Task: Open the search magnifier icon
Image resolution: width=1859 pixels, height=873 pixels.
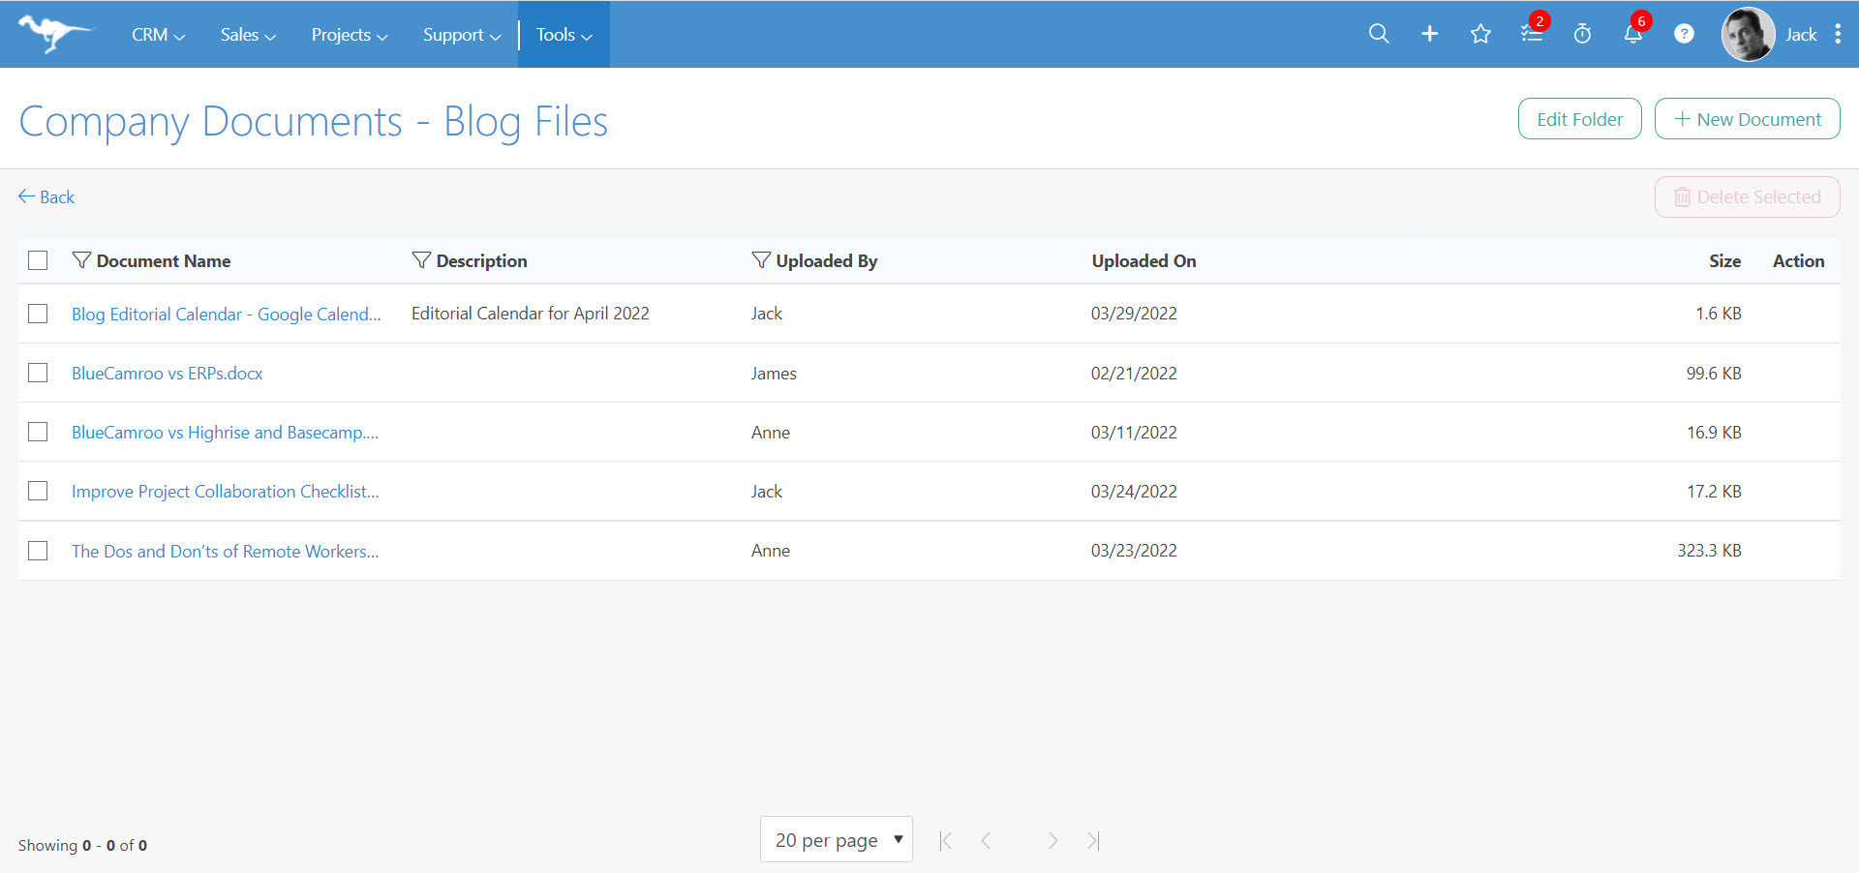Action: pyautogui.click(x=1379, y=34)
